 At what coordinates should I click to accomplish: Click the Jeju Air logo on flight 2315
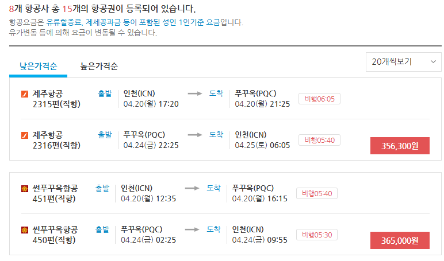pos(25,95)
